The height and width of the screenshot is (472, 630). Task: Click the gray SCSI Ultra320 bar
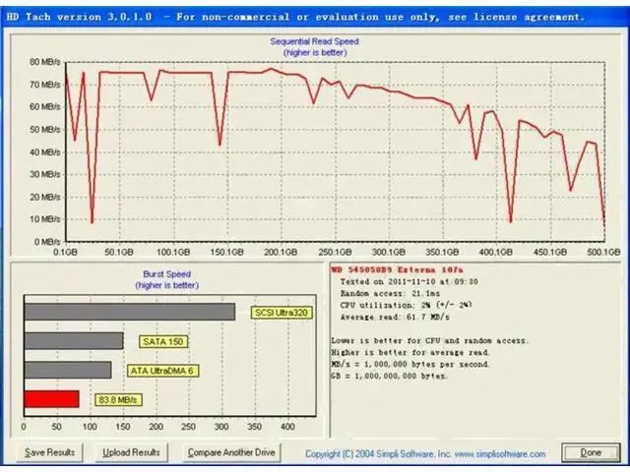[129, 312]
